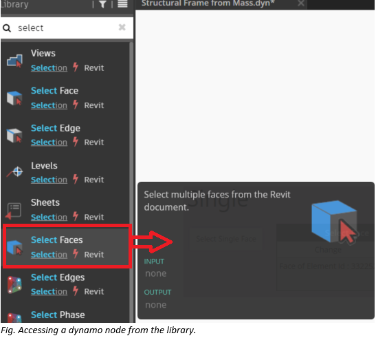
Task: Select the Views node title
Action: pos(43,53)
